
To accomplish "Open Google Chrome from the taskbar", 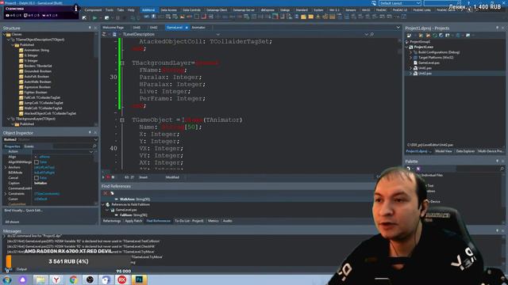I will pyautogui.click(x=73, y=279).
